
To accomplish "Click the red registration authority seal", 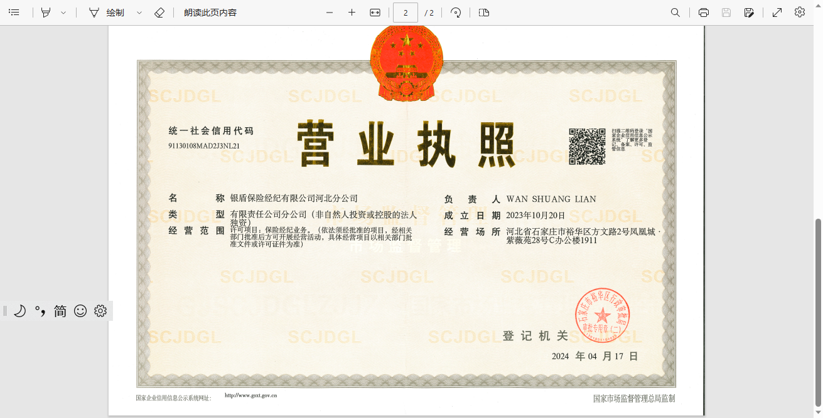I will (x=603, y=315).
